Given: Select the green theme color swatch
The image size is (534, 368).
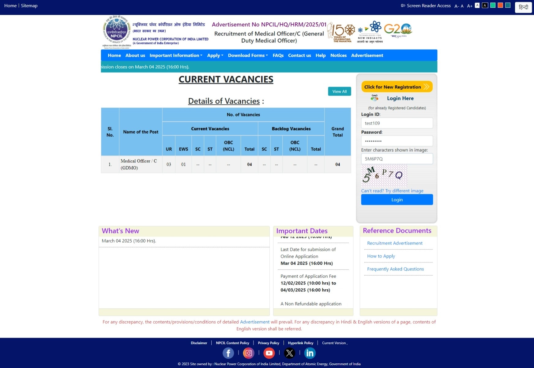Looking at the screenshot, I should coord(493,5).
